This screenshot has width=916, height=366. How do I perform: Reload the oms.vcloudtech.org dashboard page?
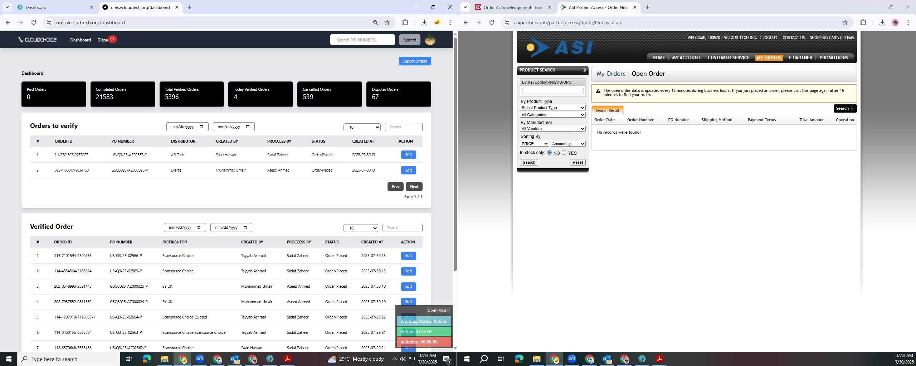(34, 23)
